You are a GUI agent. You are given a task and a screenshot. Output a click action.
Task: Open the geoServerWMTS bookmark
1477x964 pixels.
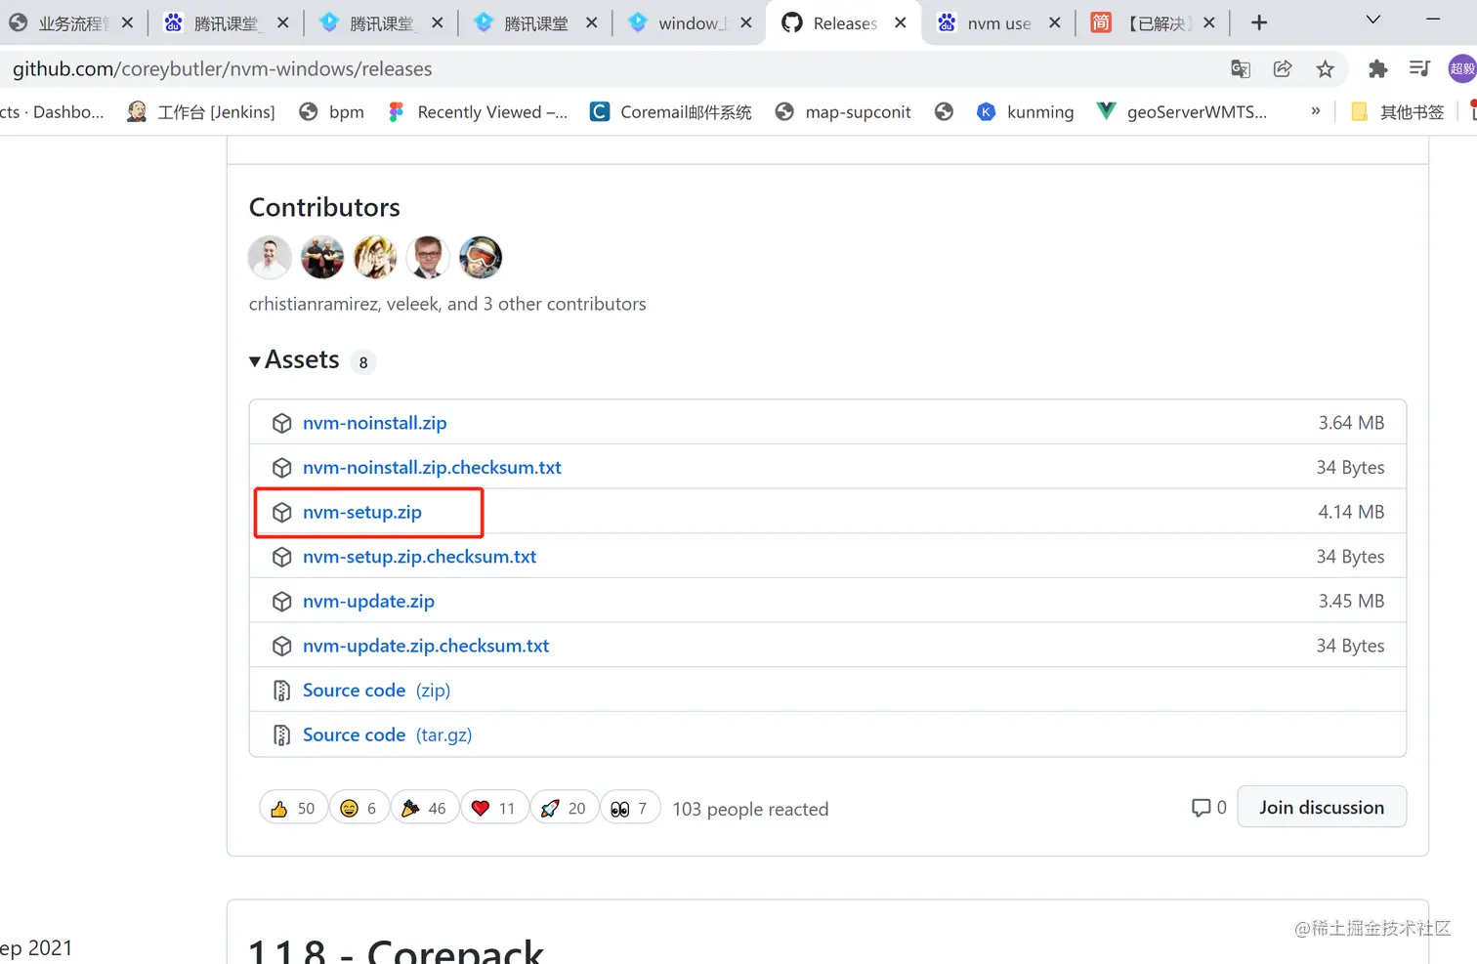click(1182, 111)
